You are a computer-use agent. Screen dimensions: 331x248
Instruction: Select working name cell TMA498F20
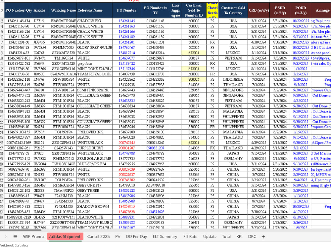point(64,190)
